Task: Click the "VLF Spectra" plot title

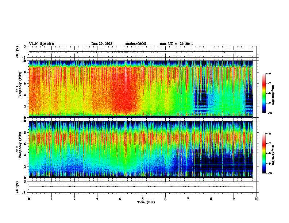Action: coord(41,44)
